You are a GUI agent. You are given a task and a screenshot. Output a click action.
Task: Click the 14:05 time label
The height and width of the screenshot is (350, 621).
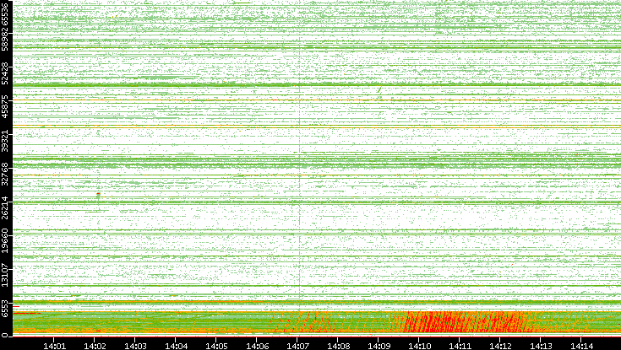216,344
